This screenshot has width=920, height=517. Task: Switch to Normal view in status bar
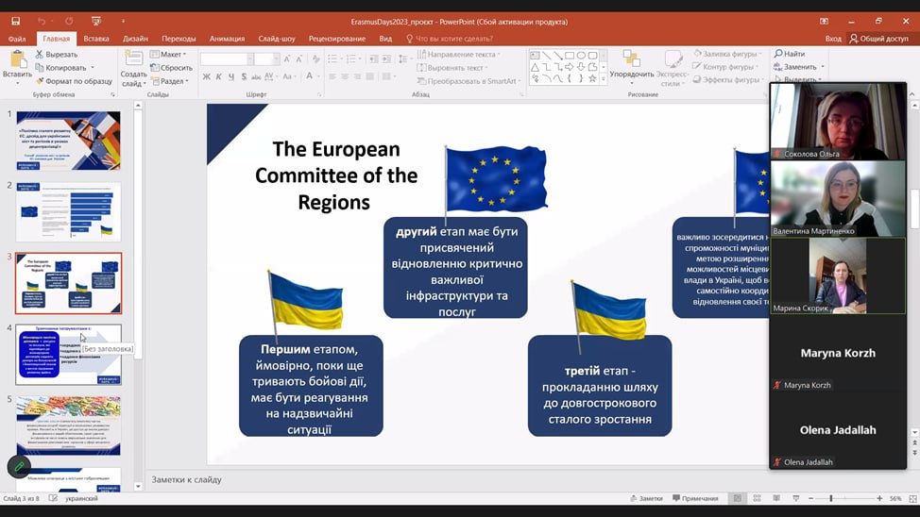coord(738,498)
